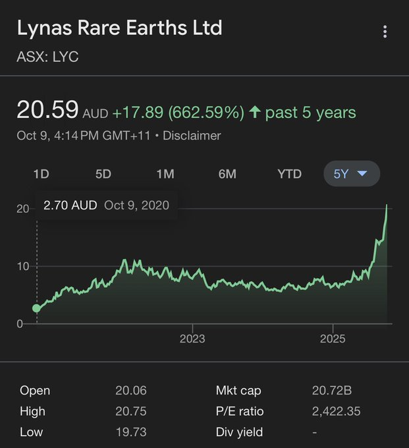Click the Open label
Image resolution: width=409 pixels, height=448 pixels.
pyautogui.click(x=35, y=391)
